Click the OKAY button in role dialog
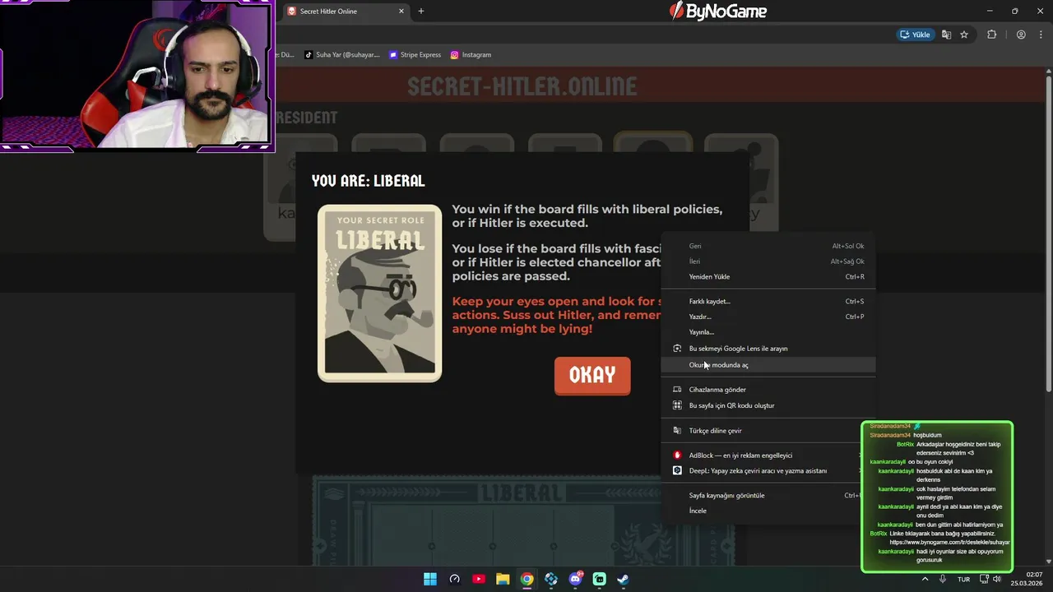 tap(592, 375)
